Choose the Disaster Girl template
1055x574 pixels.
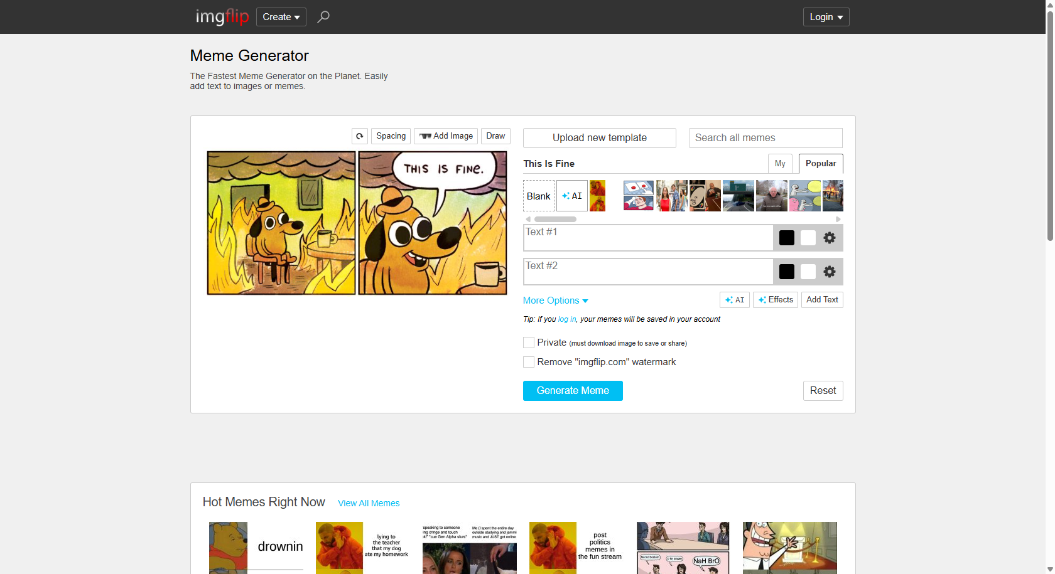tap(833, 196)
